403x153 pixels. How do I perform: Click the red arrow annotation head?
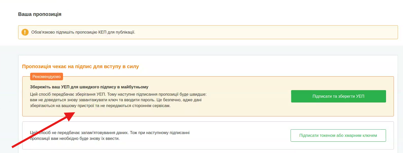[69, 116]
